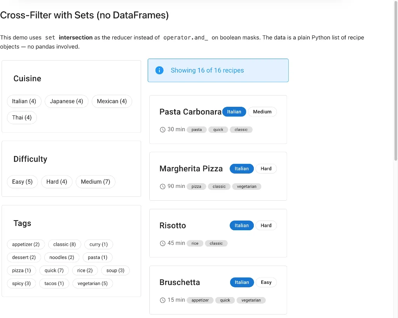Filter by Easy (5) difficulty
Screen dimensions: 398x318
(22, 182)
